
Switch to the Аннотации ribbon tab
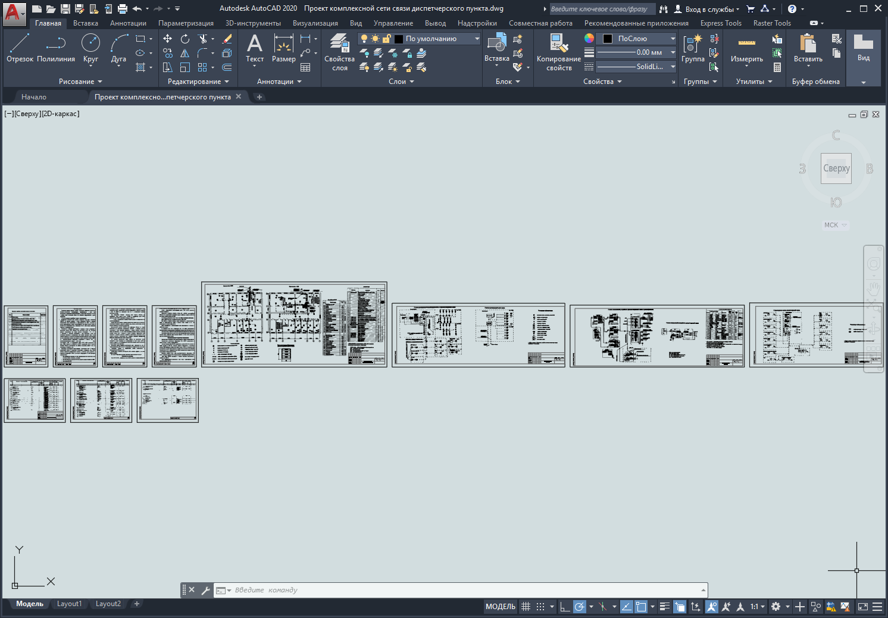click(x=128, y=23)
